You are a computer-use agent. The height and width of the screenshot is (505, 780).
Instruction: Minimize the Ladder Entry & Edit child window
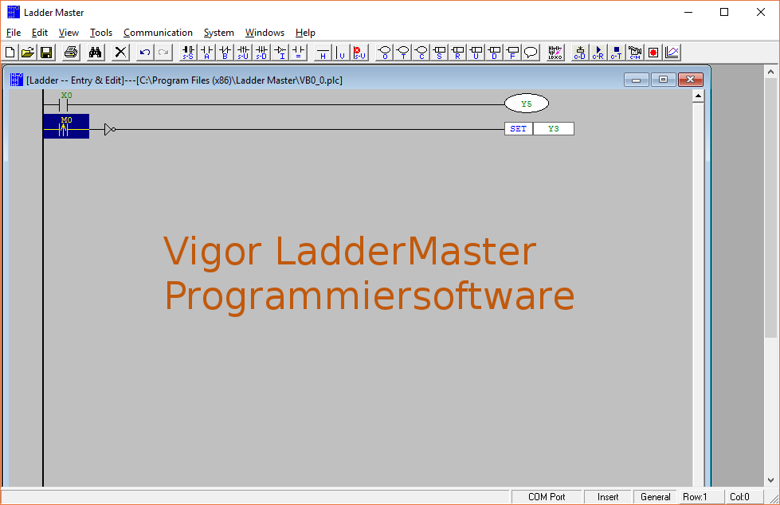point(637,80)
